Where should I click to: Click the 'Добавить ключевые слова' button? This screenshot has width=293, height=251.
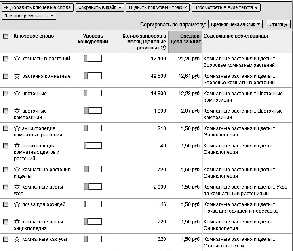click(38, 7)
